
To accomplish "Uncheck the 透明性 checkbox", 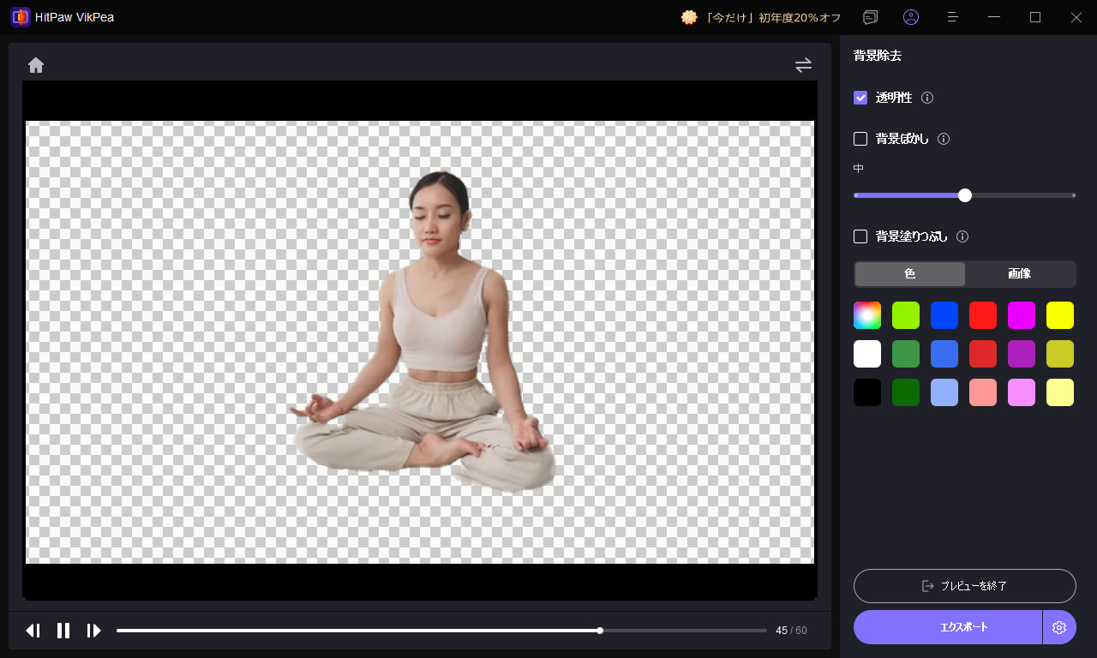I will click(x=860, y=98).
